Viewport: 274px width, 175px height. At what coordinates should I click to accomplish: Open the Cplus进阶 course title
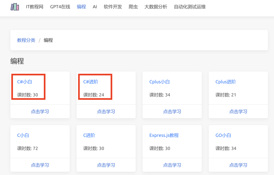point(226,82)
